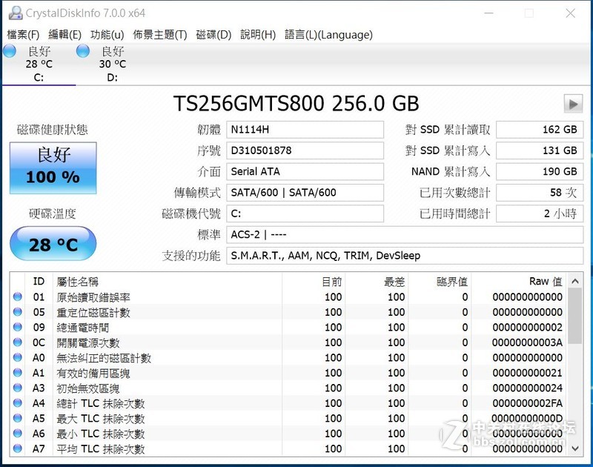Viewport: 593px width, 467px height.
Task: Select the 有效的備用區塊 attribute row
Action: [289, 372]
